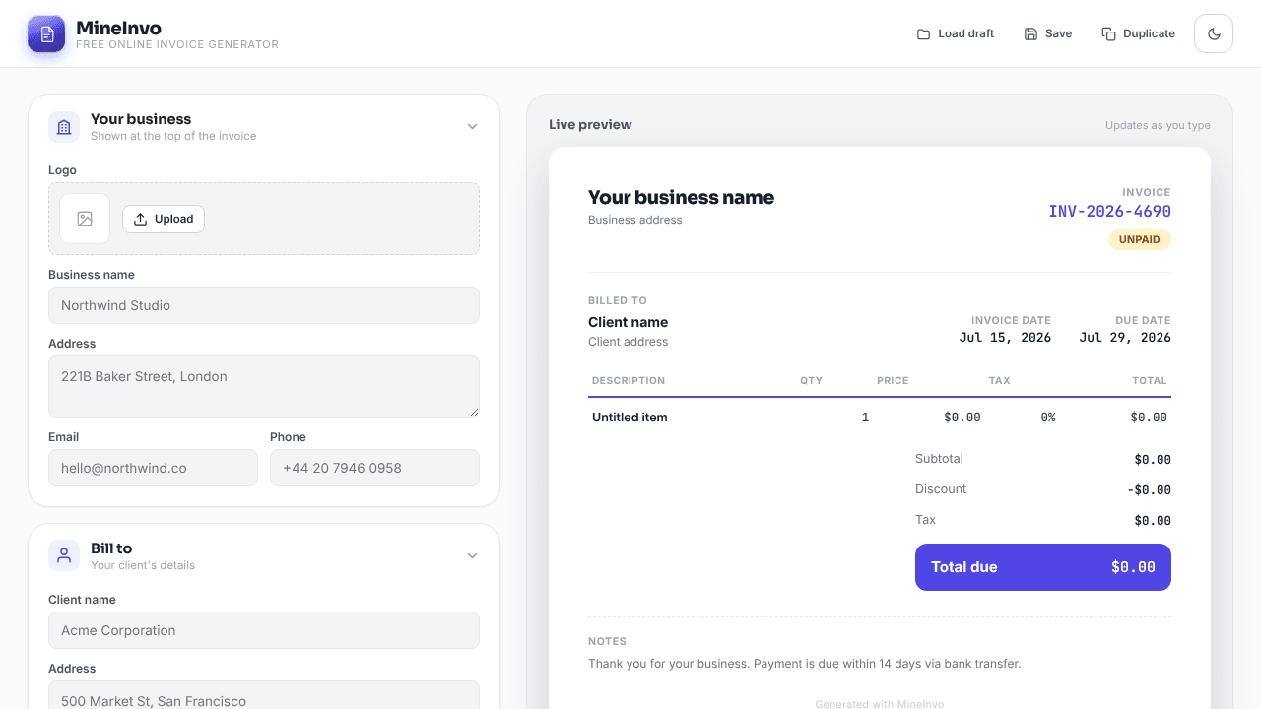Viewport: 1261px width, 709px height.
Task: Focus the business Email field
Action: tap(153, 468)
